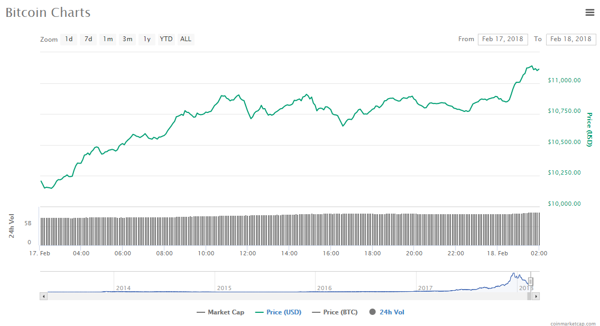Select the ALL zoom range
The image size is (600, 326).
[x=186, y=39]
